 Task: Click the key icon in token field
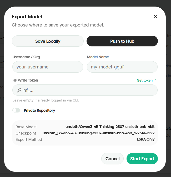(19, 90)
